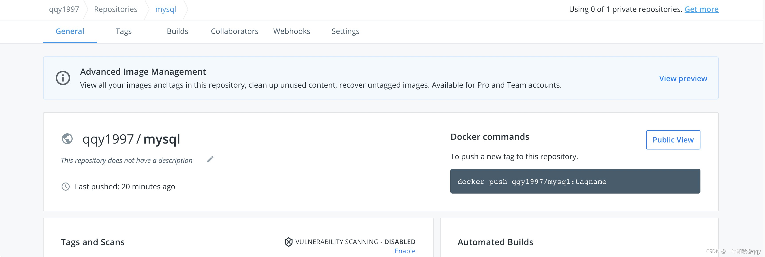Edit description with the pencil icon
This screenshot has height=257, width=765.
[x=210, y=159]
